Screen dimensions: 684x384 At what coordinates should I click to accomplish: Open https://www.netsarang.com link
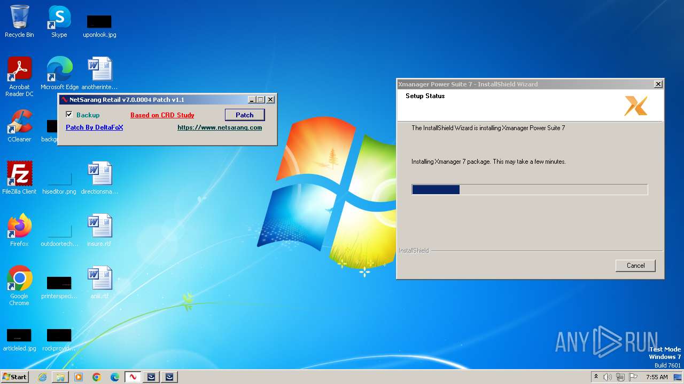[x=220, y=127]
